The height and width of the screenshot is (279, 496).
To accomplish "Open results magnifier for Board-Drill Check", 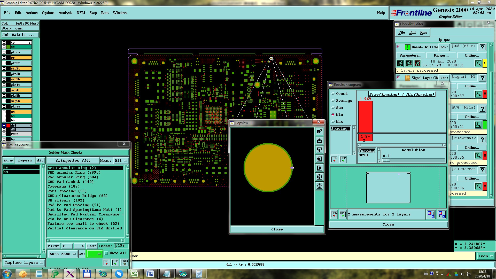I will pos(478,63).
